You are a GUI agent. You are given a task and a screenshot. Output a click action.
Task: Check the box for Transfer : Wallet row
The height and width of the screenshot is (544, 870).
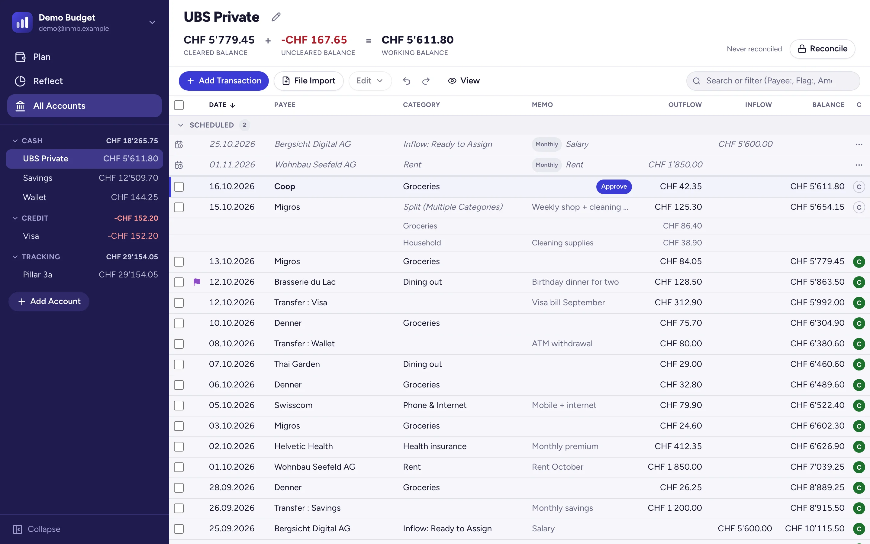(x=179, y=344)
